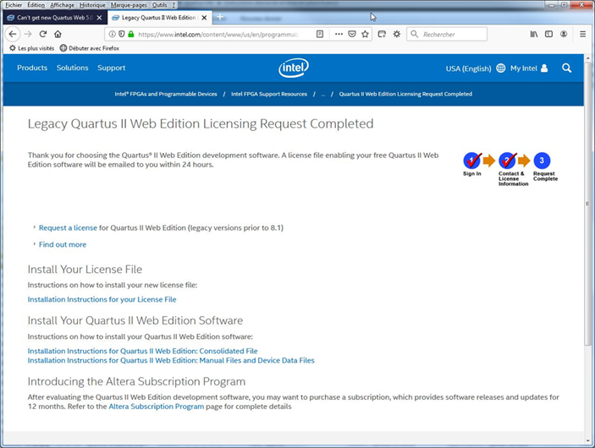Click the globe language icon
The height and width of the screenshot is (448, 595).
[x=501, y=68]
